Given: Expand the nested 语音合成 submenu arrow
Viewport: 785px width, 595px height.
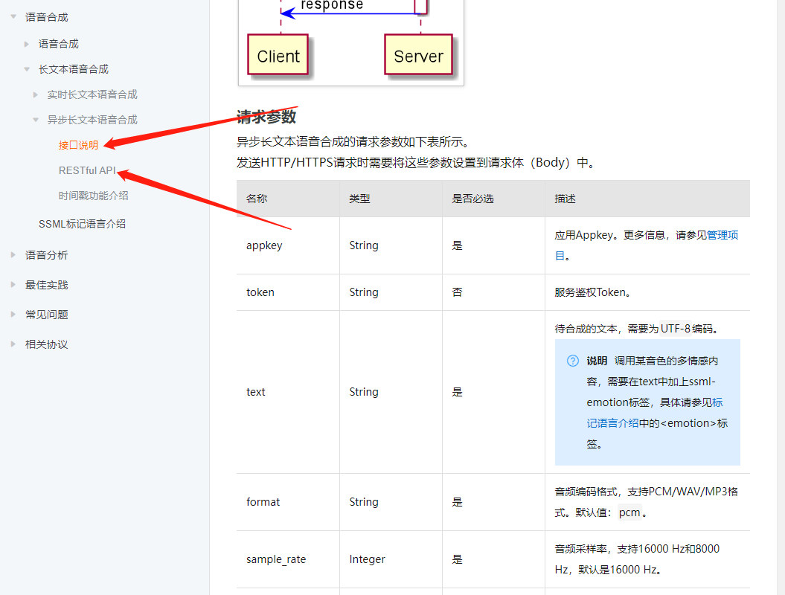Looking at the screenshot, I should [x=27, y=44].
